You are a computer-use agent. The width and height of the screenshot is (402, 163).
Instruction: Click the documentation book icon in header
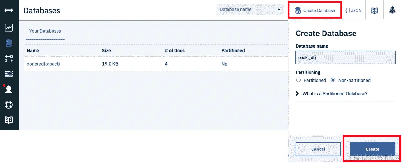coord(374,10)
